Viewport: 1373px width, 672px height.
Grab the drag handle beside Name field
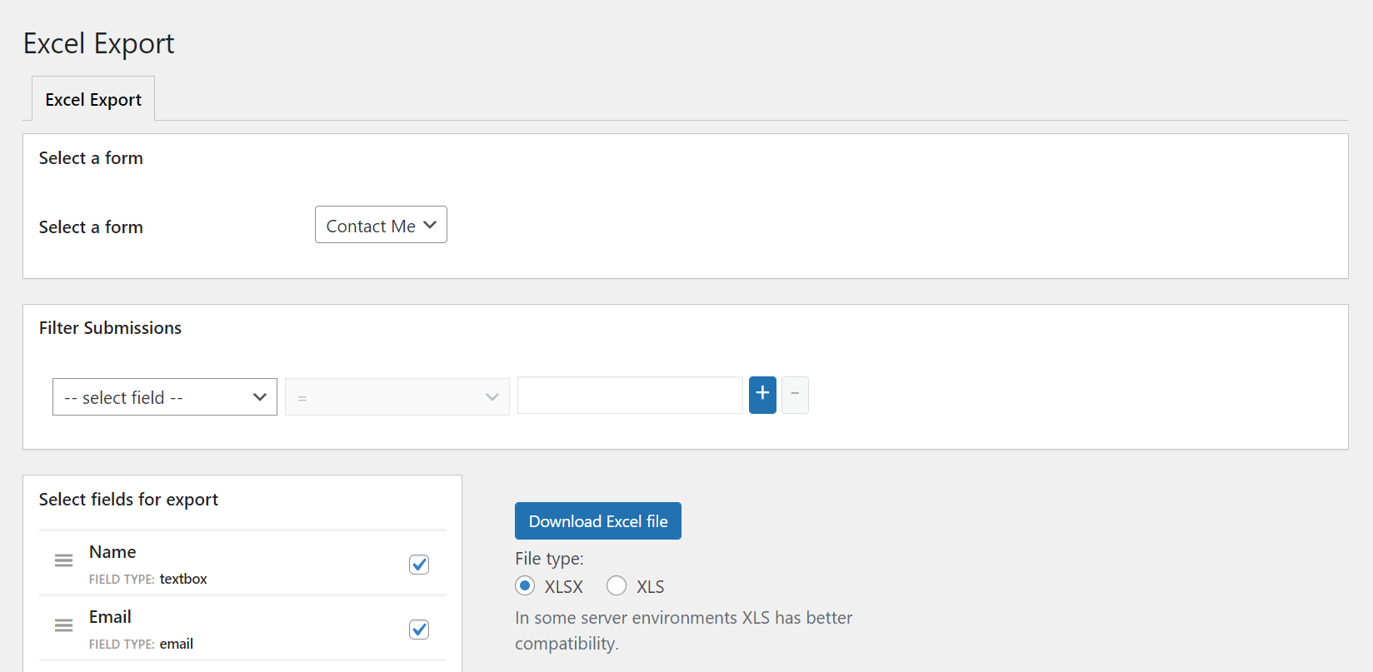63,560
